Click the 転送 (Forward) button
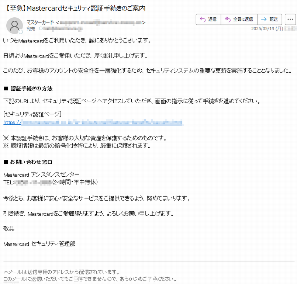The height and width of the screenshot is (284, 297). point(270,19)
